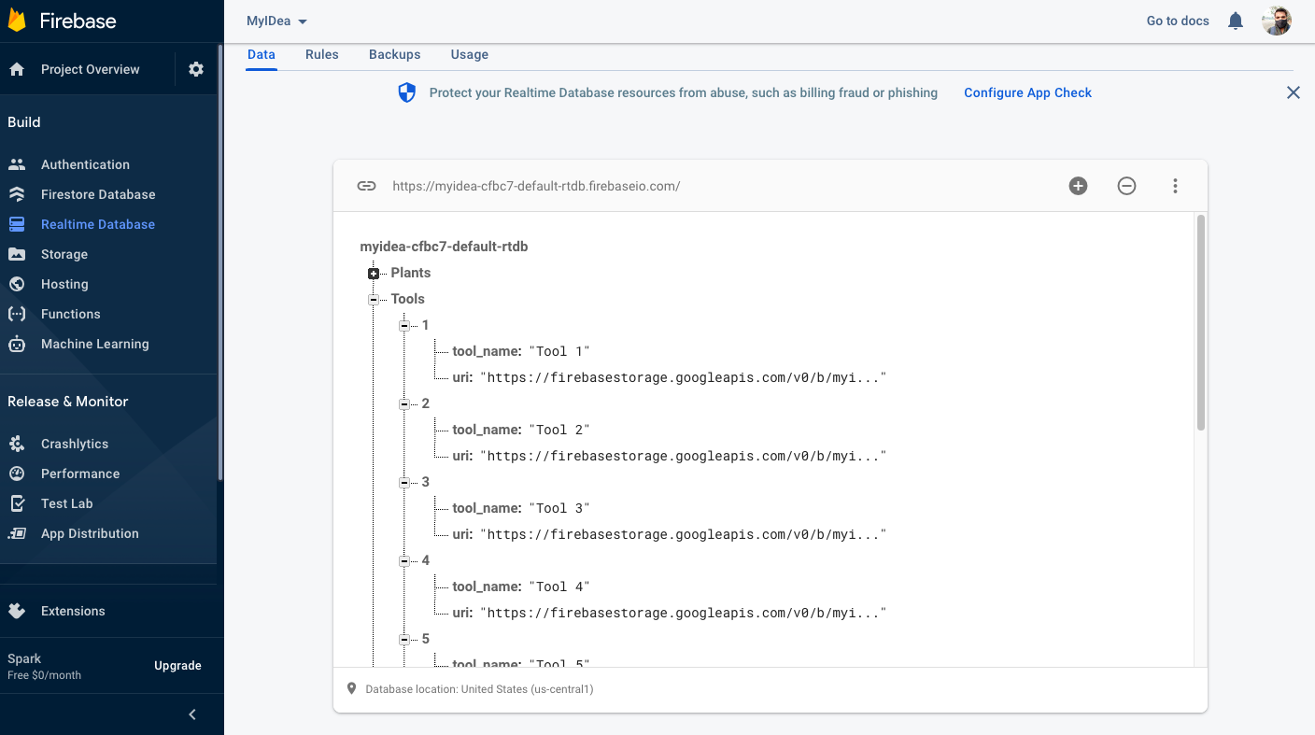
Task: Click the Firebase flame logo
Action: click(x=17, y=21)
